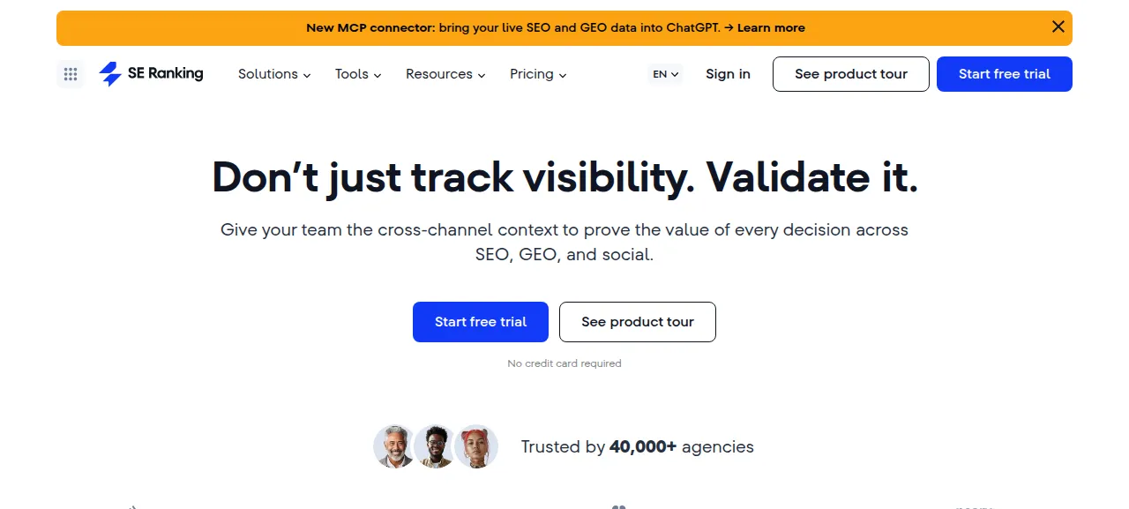1129x509 pixels.
Task: Click the gray-haired man avatar
Action: pos(395,446)
